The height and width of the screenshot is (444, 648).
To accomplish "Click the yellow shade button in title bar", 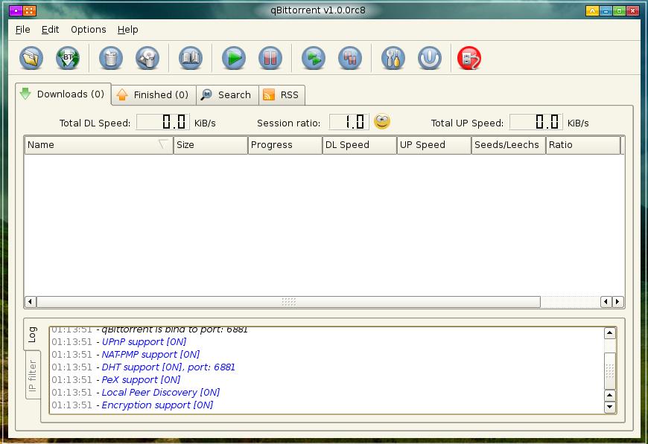I will coord(592,10).
